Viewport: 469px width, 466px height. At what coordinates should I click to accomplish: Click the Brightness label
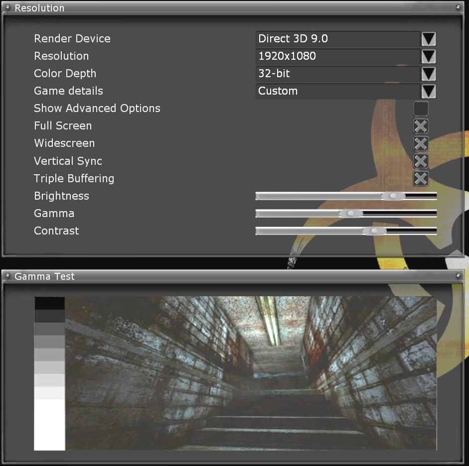pyautogui.click(x=61, y=196)
